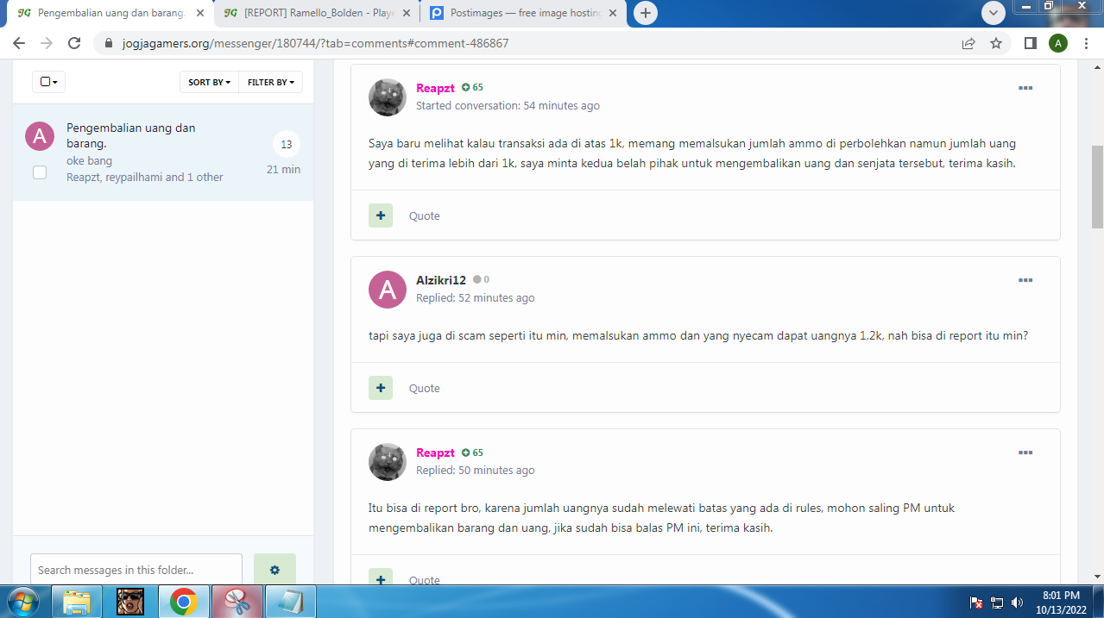Bookmark this page with star icon
This screenshot has height=618, width=1104.
(996, 43)
